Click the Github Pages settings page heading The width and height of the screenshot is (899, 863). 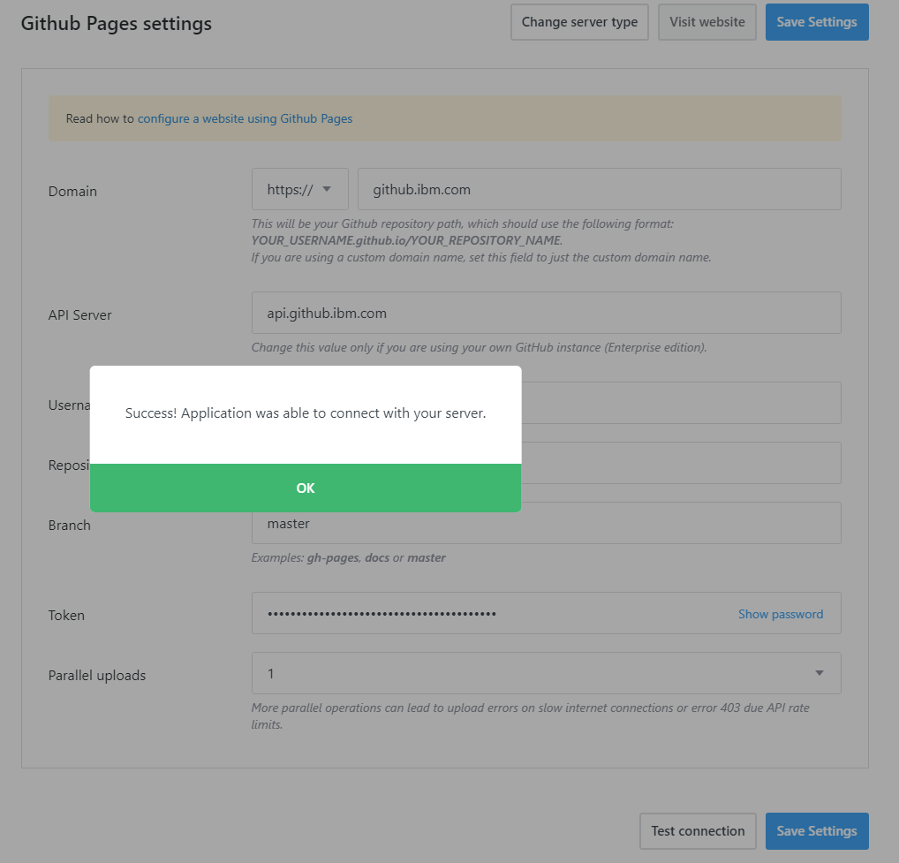click(x=116, y=23)
